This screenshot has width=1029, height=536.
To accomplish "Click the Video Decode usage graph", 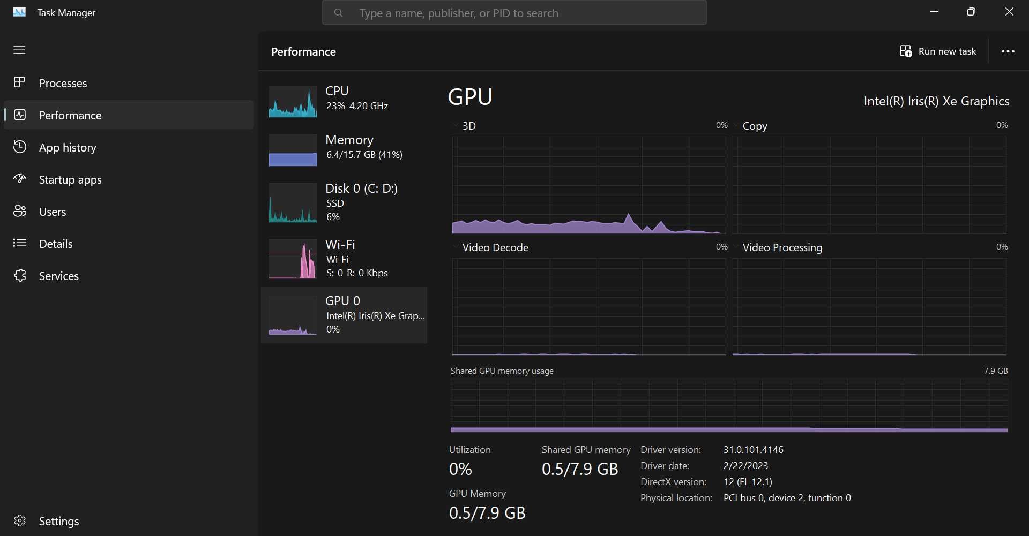I will [589, 307].
